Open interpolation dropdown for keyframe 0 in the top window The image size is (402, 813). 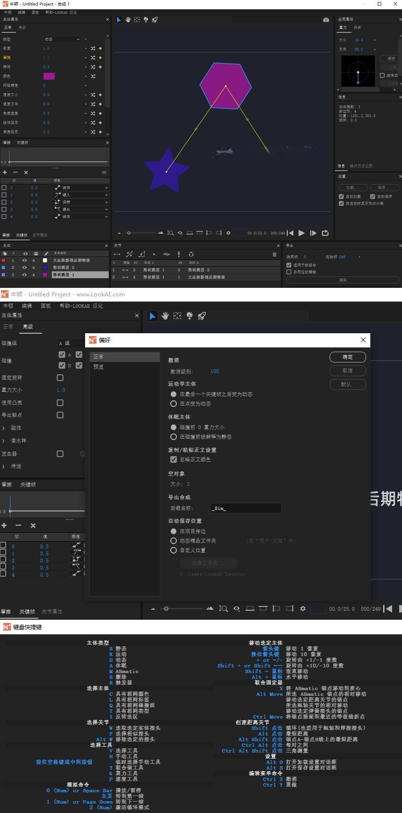pyautogui.click(x=80, y=188)
